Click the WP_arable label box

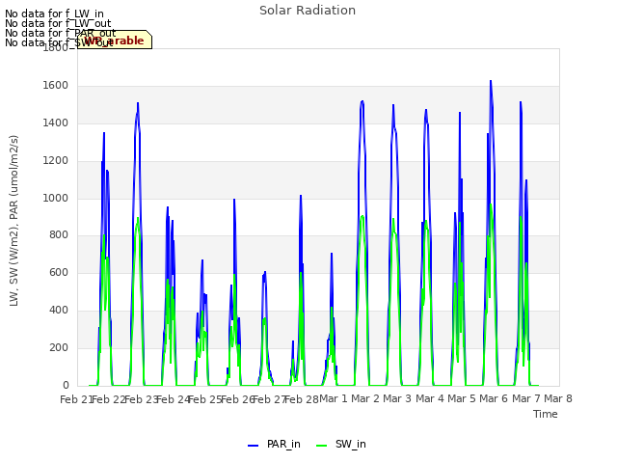[x=115, y=40]
